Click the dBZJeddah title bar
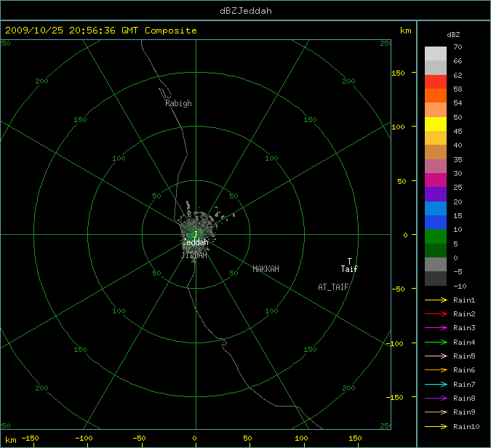 tap(245, 10)
